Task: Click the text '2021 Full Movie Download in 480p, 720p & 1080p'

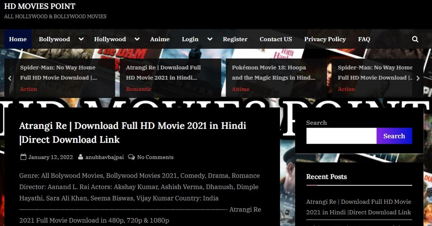Action: 94,220
